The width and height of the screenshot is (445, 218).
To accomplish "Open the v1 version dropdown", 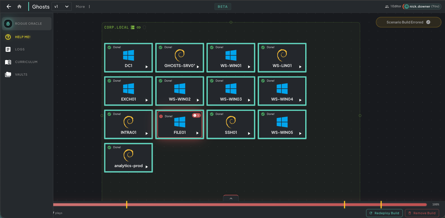I will [x=62, y=7].
